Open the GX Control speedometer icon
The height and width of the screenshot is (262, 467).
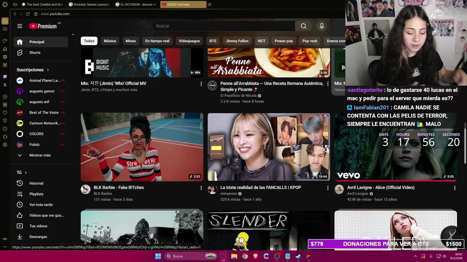5,41
